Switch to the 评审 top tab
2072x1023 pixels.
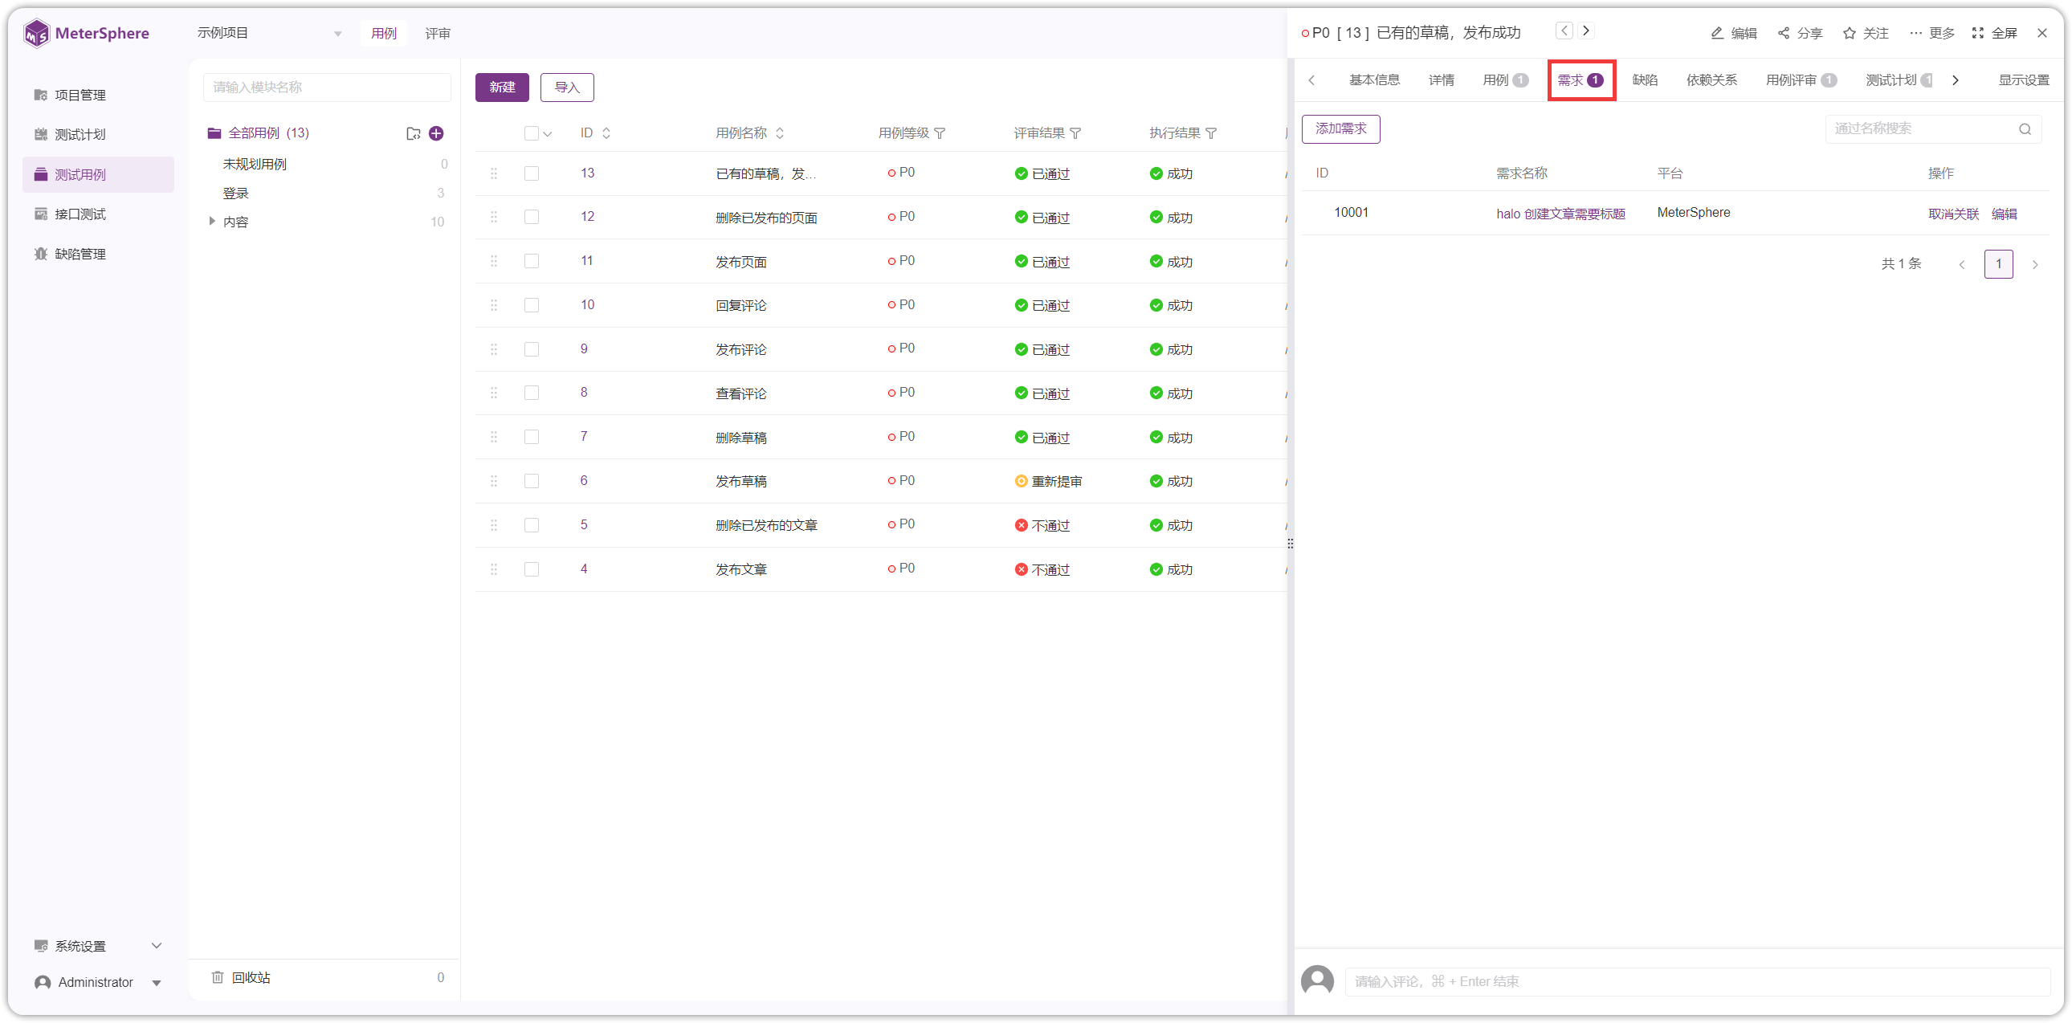pyautogui.click(x=438, y=34)
